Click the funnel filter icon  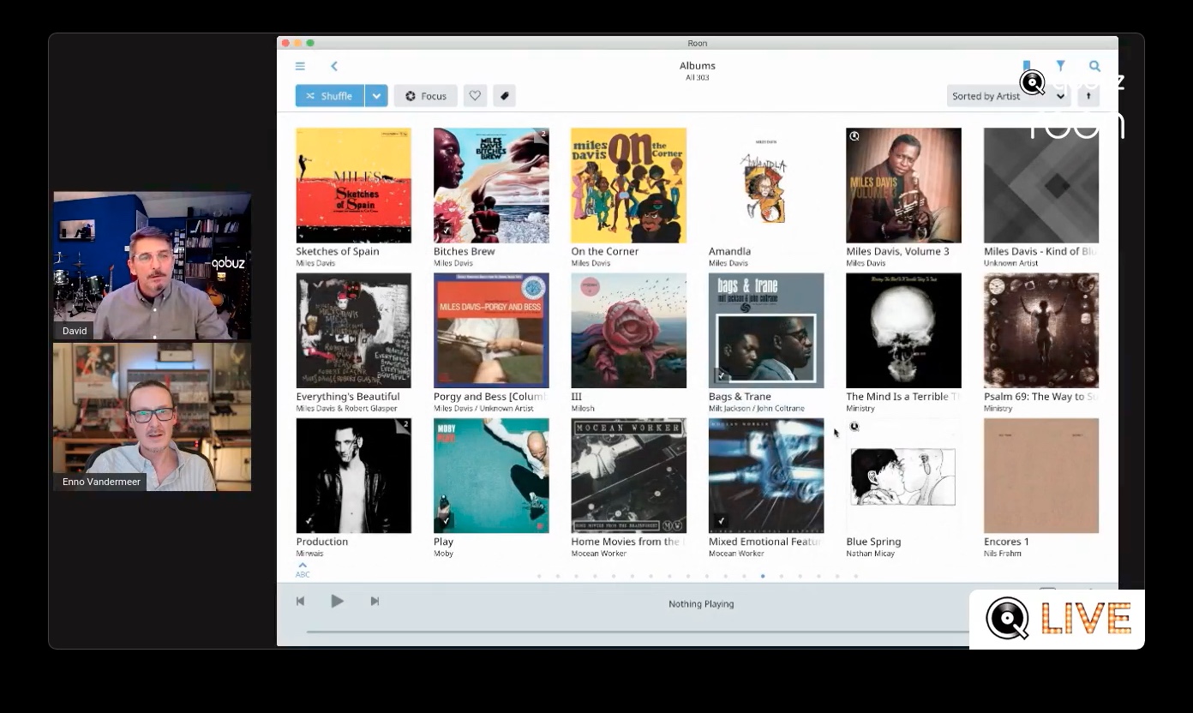[1061, 66]
